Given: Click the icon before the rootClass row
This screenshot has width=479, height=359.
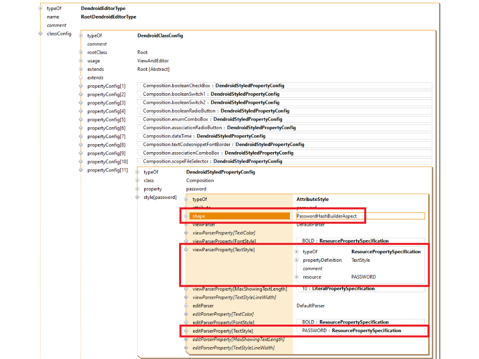Looking at the screenshot, I should 81,52.
